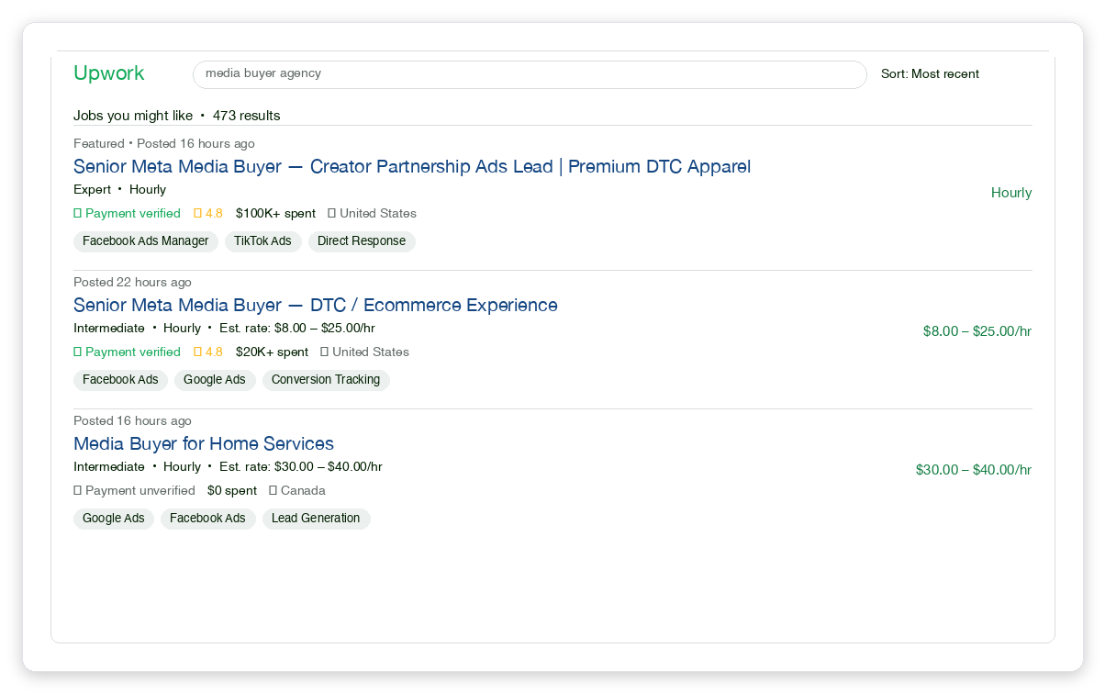Click '$100K+ spent' text
The image size is (1105, 693).
[x=275, y=214]
